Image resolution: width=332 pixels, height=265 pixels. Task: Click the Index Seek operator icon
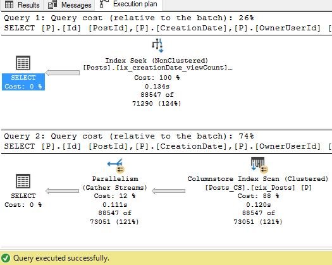157,46
